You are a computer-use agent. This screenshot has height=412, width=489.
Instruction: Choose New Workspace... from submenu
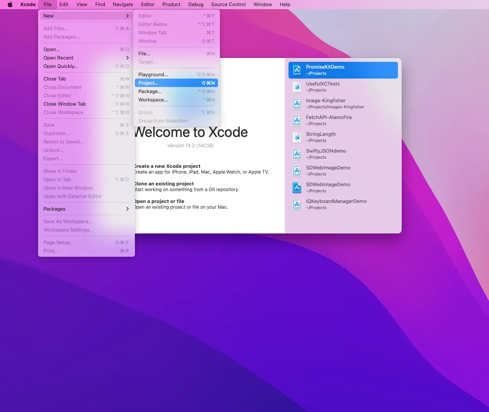click(x=176, y=100)
